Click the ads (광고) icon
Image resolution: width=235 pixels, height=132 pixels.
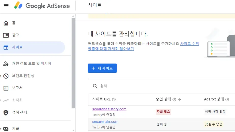pyautogui.click(x=6, y=35)
